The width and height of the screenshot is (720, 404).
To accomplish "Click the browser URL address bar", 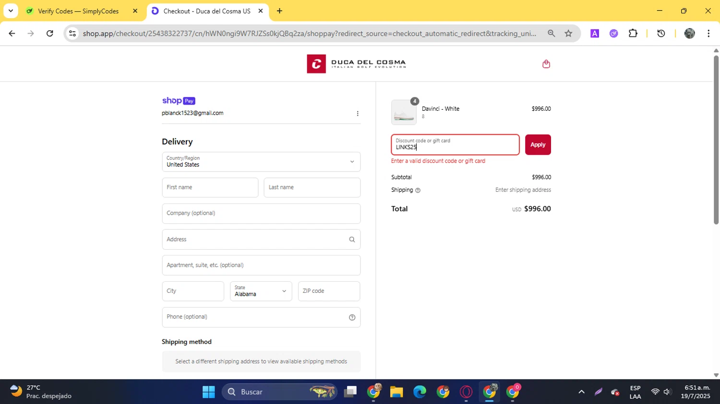I will click(309, 34).
